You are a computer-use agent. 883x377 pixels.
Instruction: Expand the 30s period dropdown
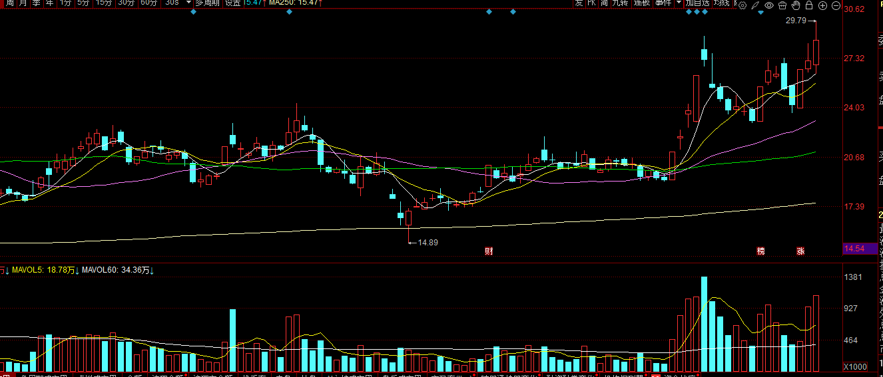point(189,3)
